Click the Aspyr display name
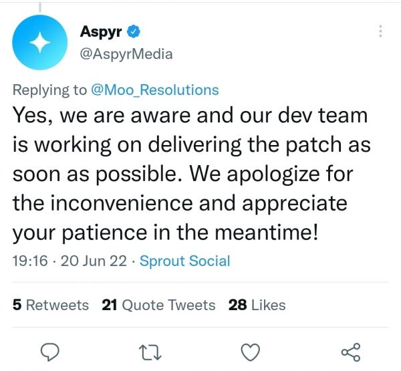401x371 pixels. click(x=101, y=31)
